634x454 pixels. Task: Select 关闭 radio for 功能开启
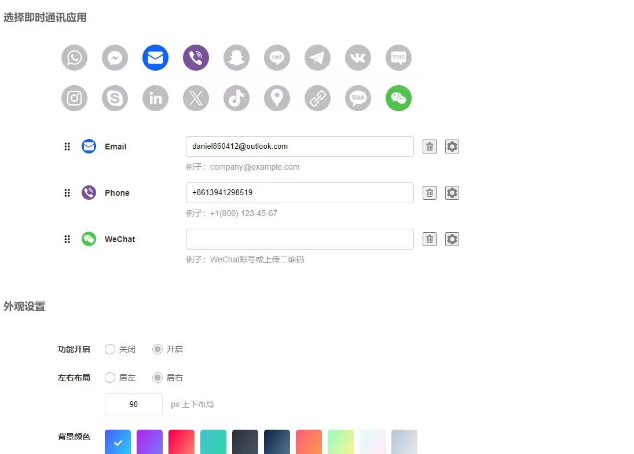(110, 349)
